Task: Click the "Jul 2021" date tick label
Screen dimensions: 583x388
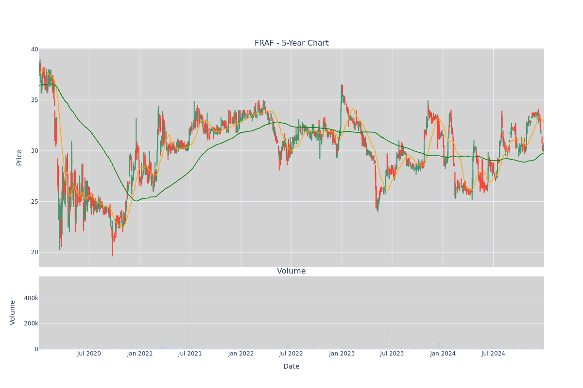Action: (x=190, y=354)
